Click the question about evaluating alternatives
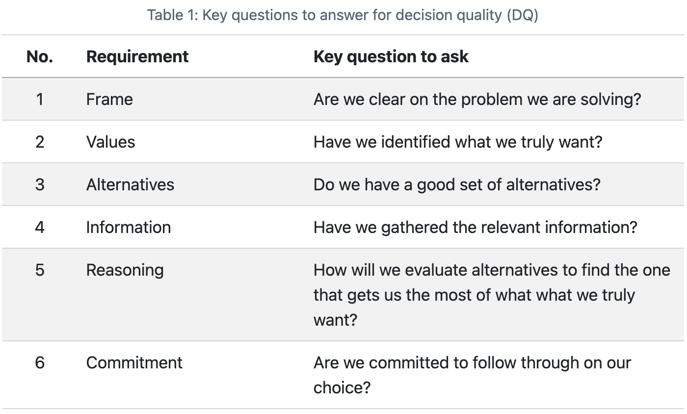 tap(491, 294)
